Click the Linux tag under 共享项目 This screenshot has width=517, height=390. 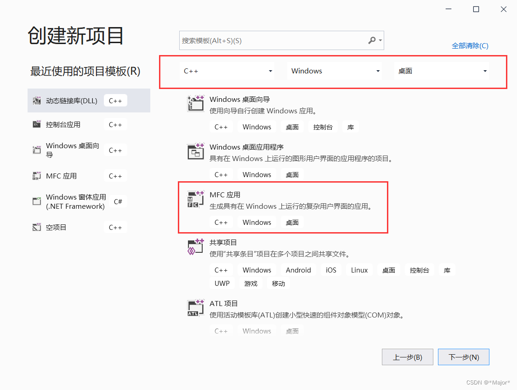[359, 270]
